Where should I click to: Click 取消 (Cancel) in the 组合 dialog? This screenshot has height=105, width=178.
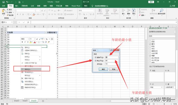coord(114,69)
